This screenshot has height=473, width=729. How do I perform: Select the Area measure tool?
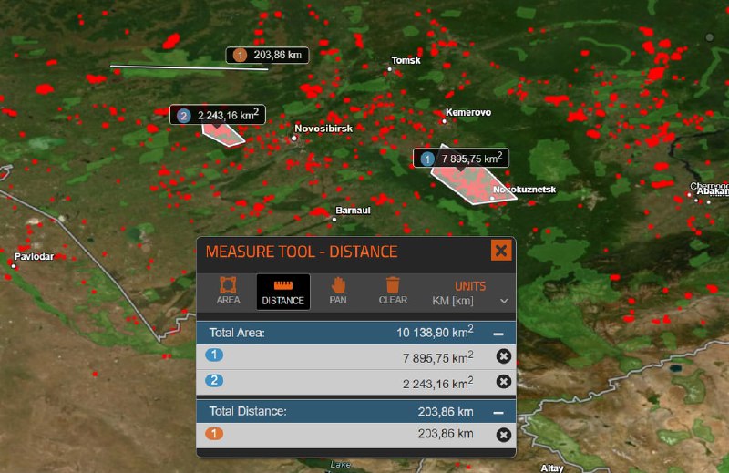coord(228,291)
